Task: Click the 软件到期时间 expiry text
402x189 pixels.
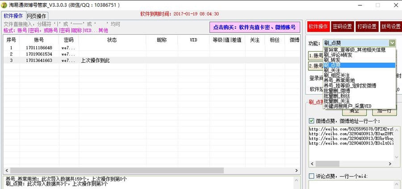Action: tap(180, 14)
